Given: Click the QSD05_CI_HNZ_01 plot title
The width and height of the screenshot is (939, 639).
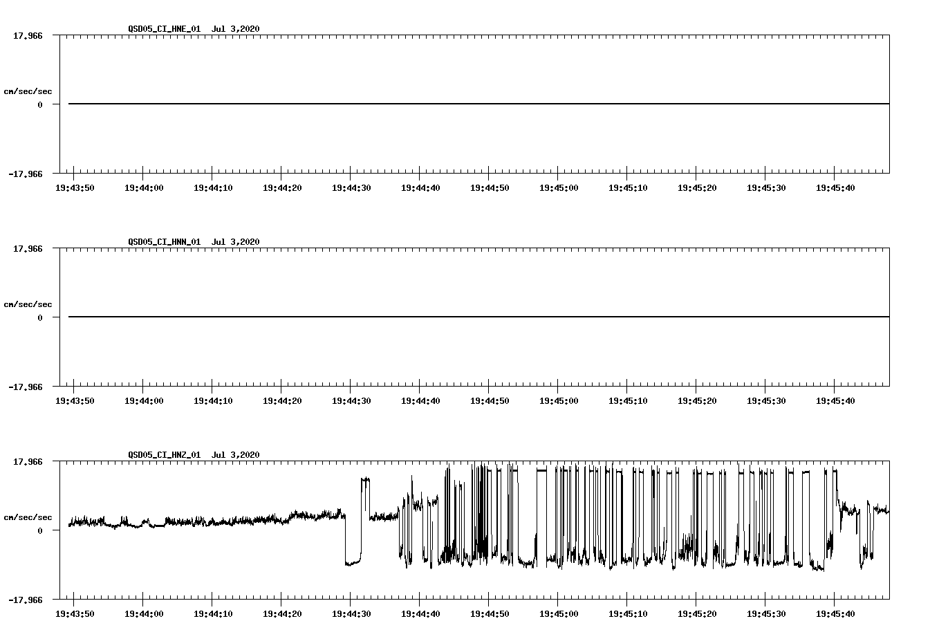Looking at the screenshot, I should (x=194, y=455).
